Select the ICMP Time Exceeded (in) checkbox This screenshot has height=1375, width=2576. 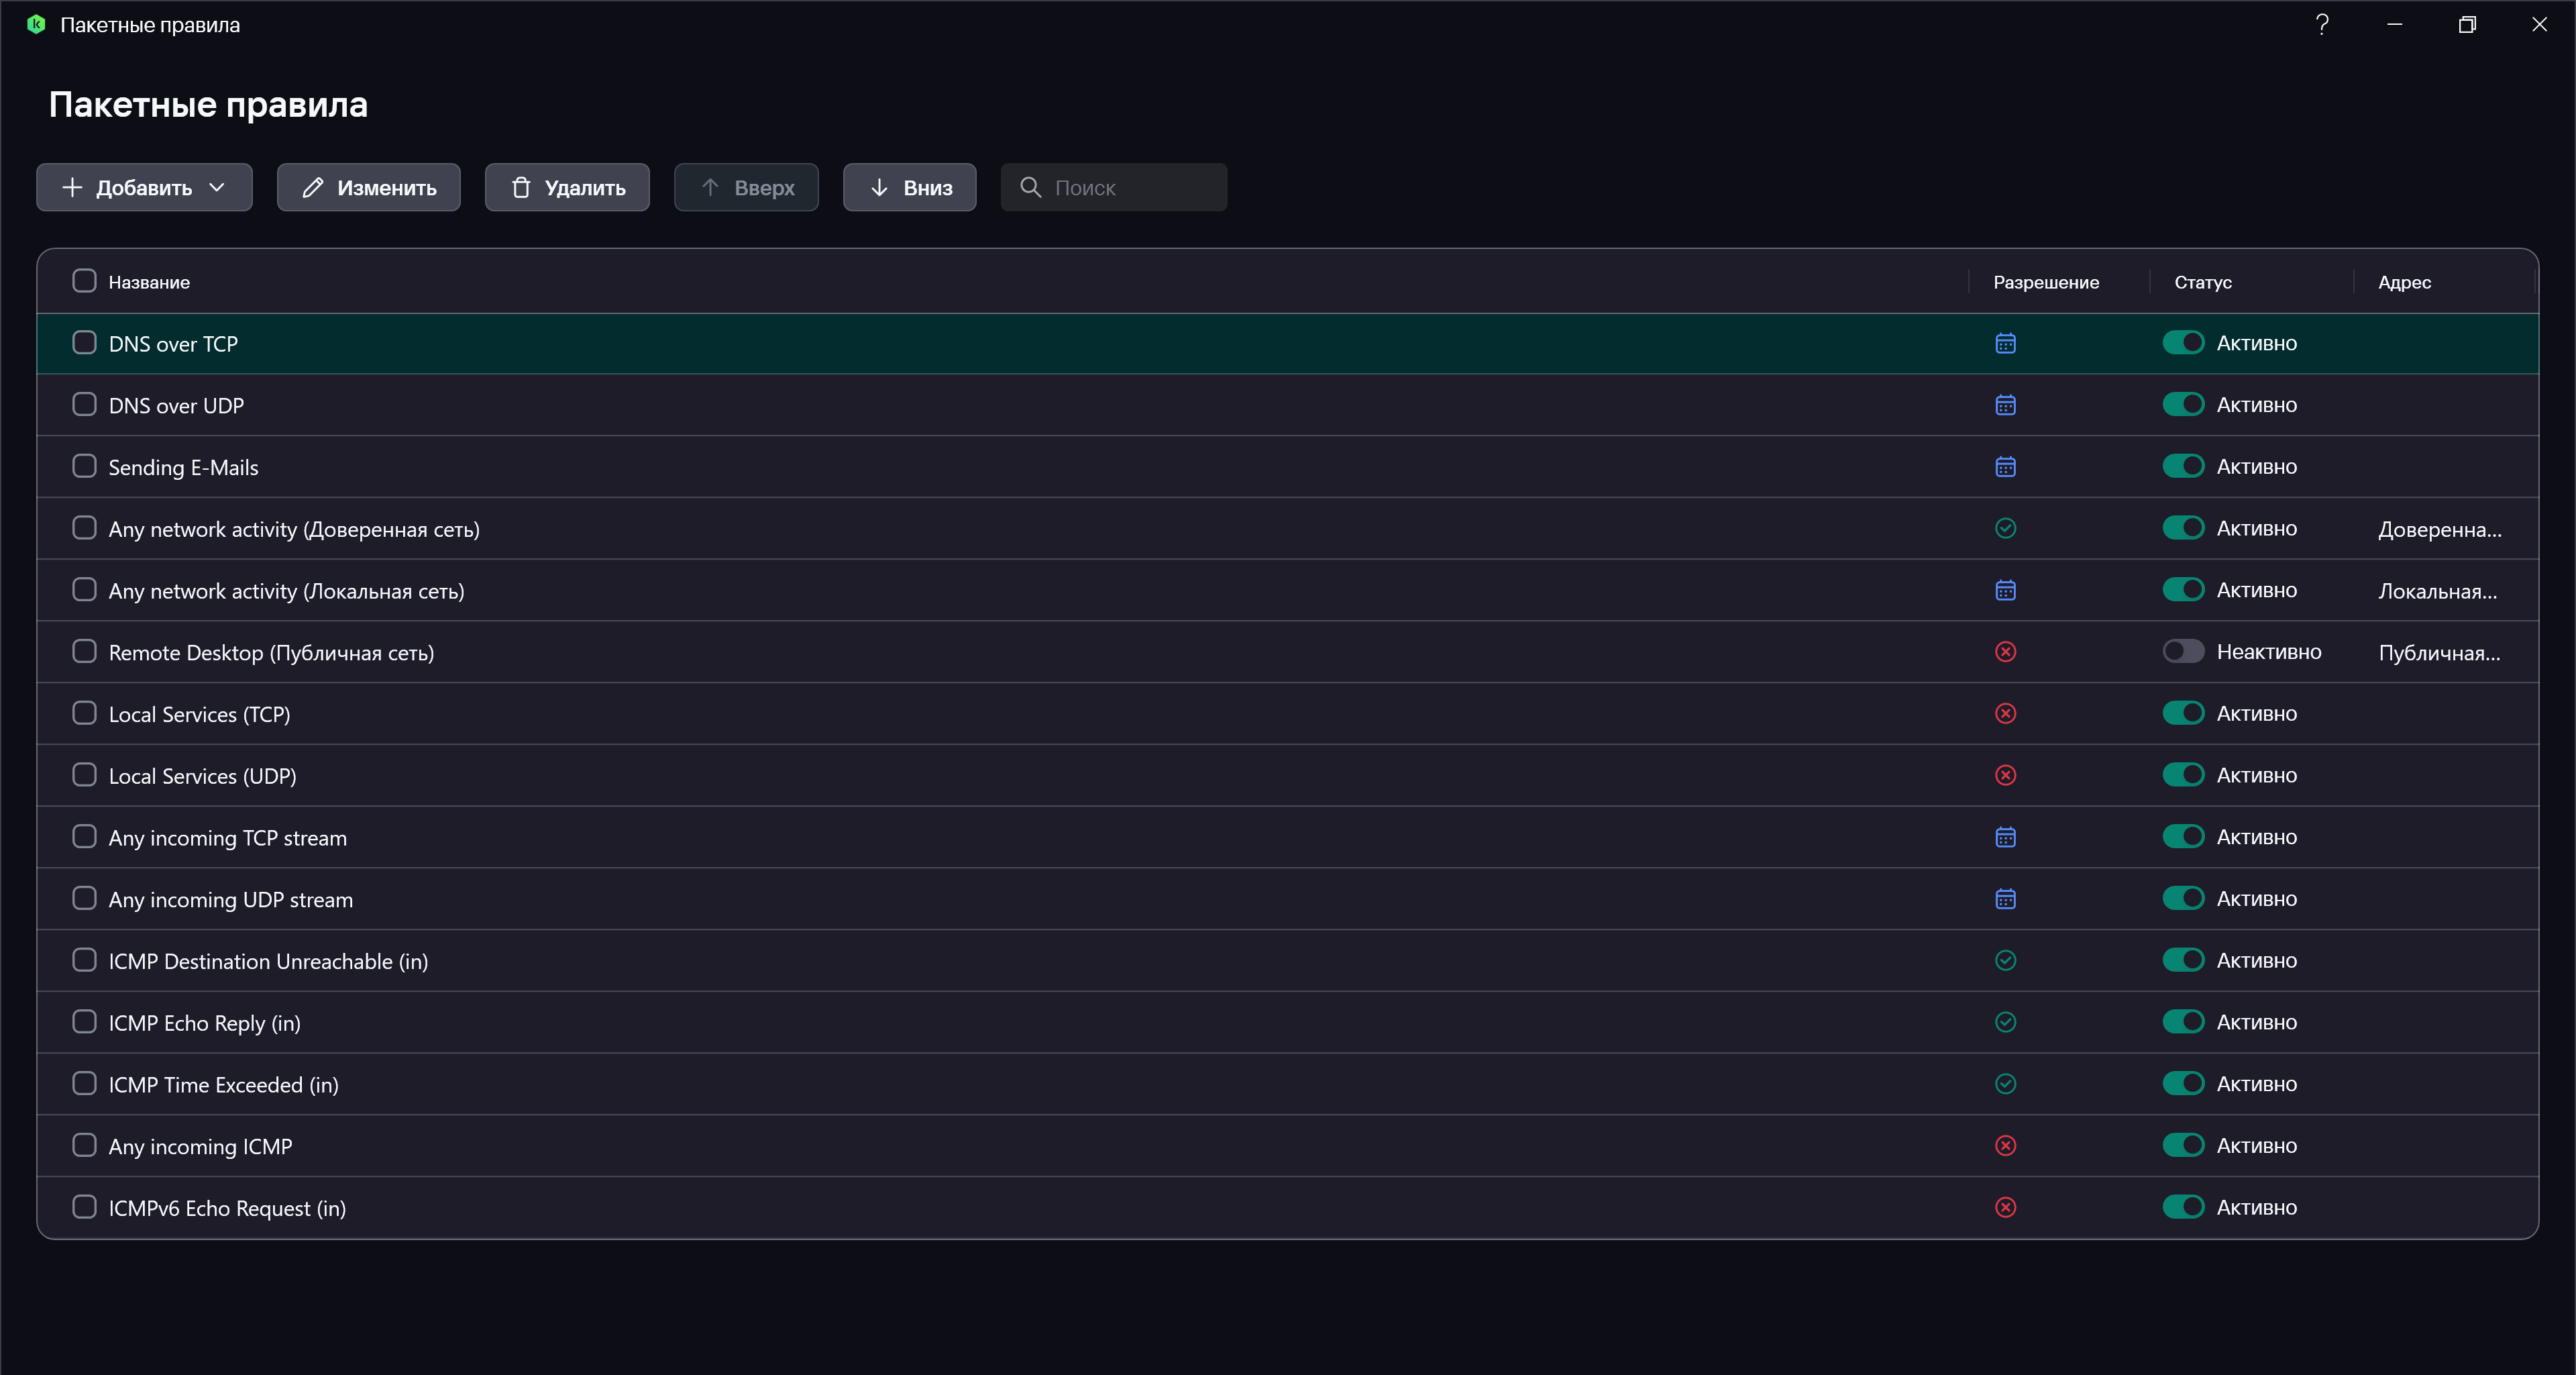point(84,1084)
